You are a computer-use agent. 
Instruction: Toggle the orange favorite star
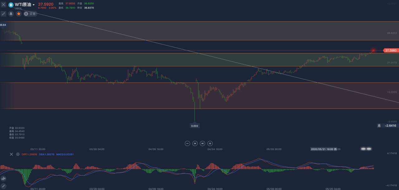(19, 14)
